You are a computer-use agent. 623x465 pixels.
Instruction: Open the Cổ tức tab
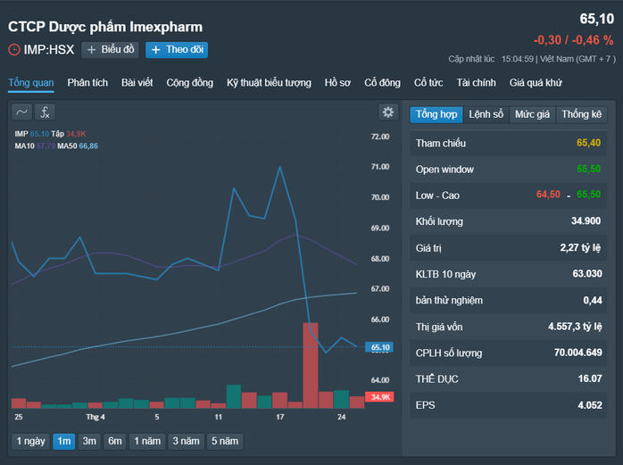coord(428,83)
